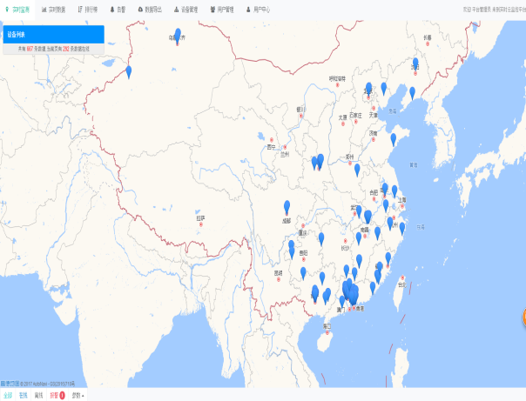Filter map to 离线 offline devices
This screenshot has height=401, width=526.
(x=38, y=395)
